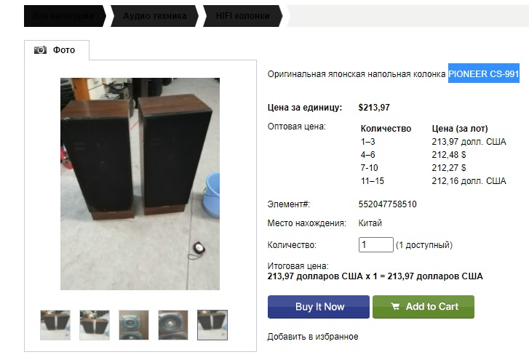Click the shopping cart icon on Add to Cart
The width and height of the screenshot is (529, 360).
pos(395,306)
